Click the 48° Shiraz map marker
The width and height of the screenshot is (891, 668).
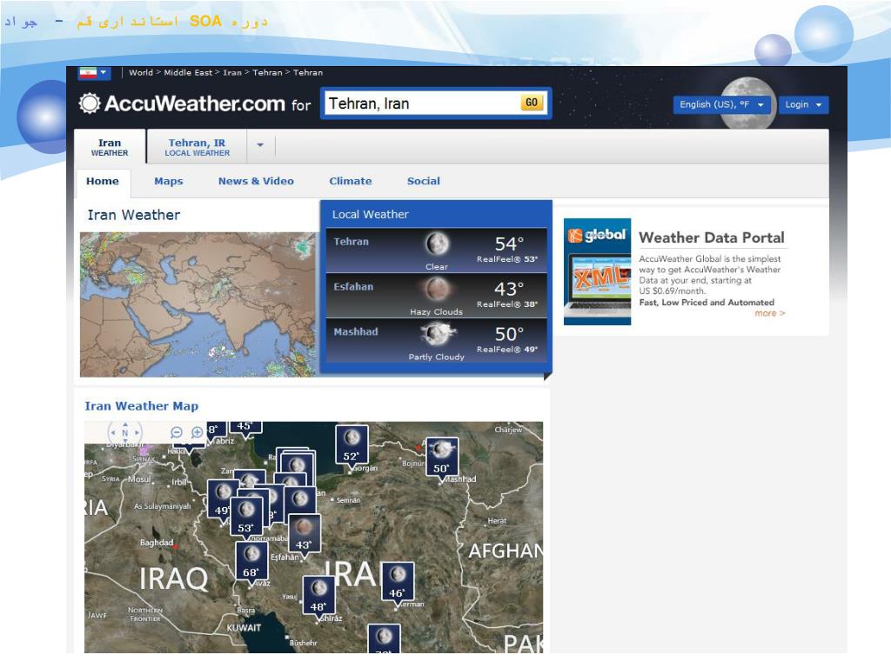pos(318,595)
